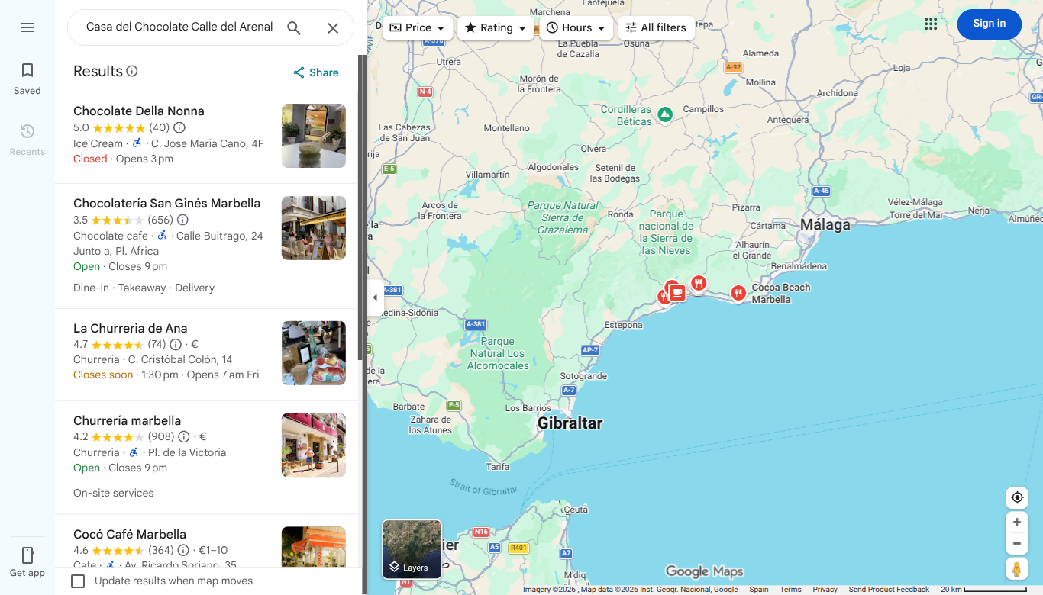1043x595 pixels.
Task: Click the search magnifier icon
Action: 294,28
